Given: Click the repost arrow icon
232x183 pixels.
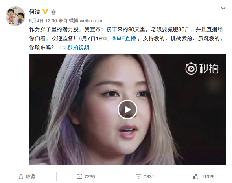Looking at the screenshot, I should (x=79, y=176).
